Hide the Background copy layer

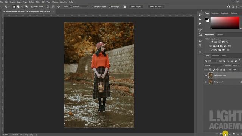206,76
